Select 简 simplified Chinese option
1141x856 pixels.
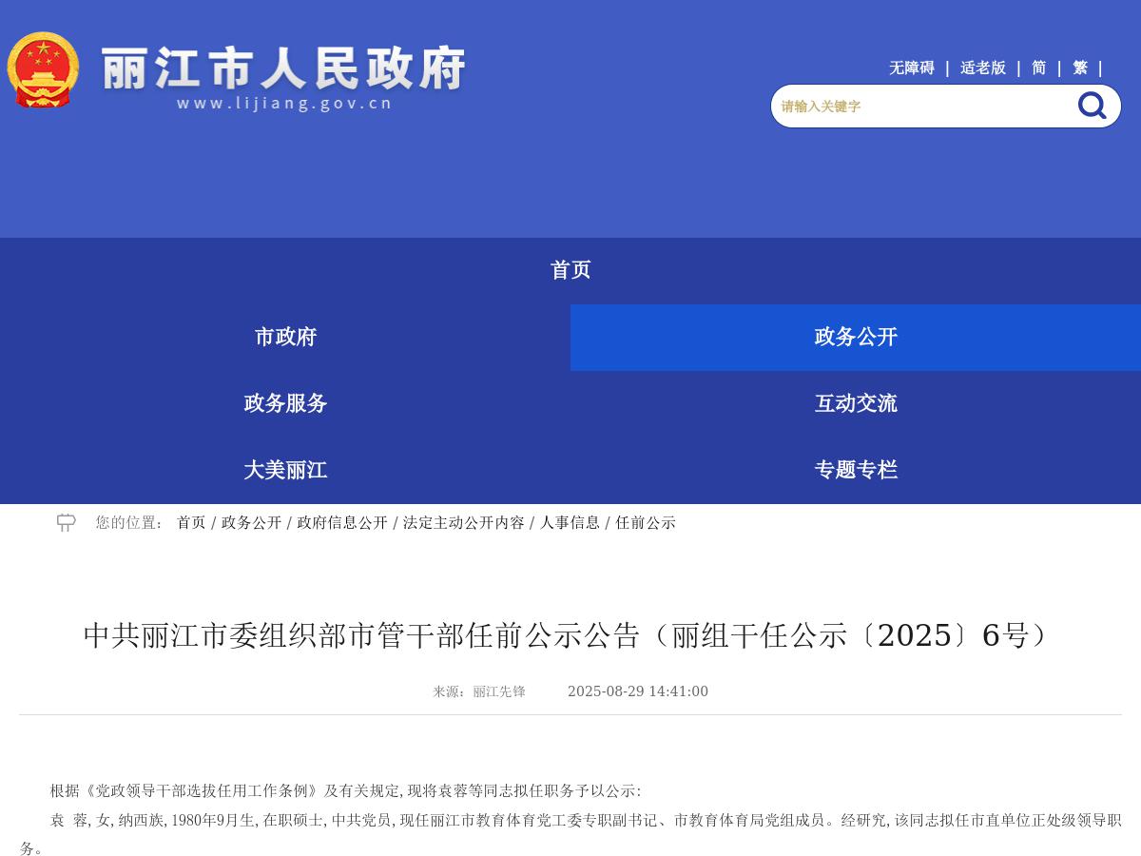coord(1038,68)
